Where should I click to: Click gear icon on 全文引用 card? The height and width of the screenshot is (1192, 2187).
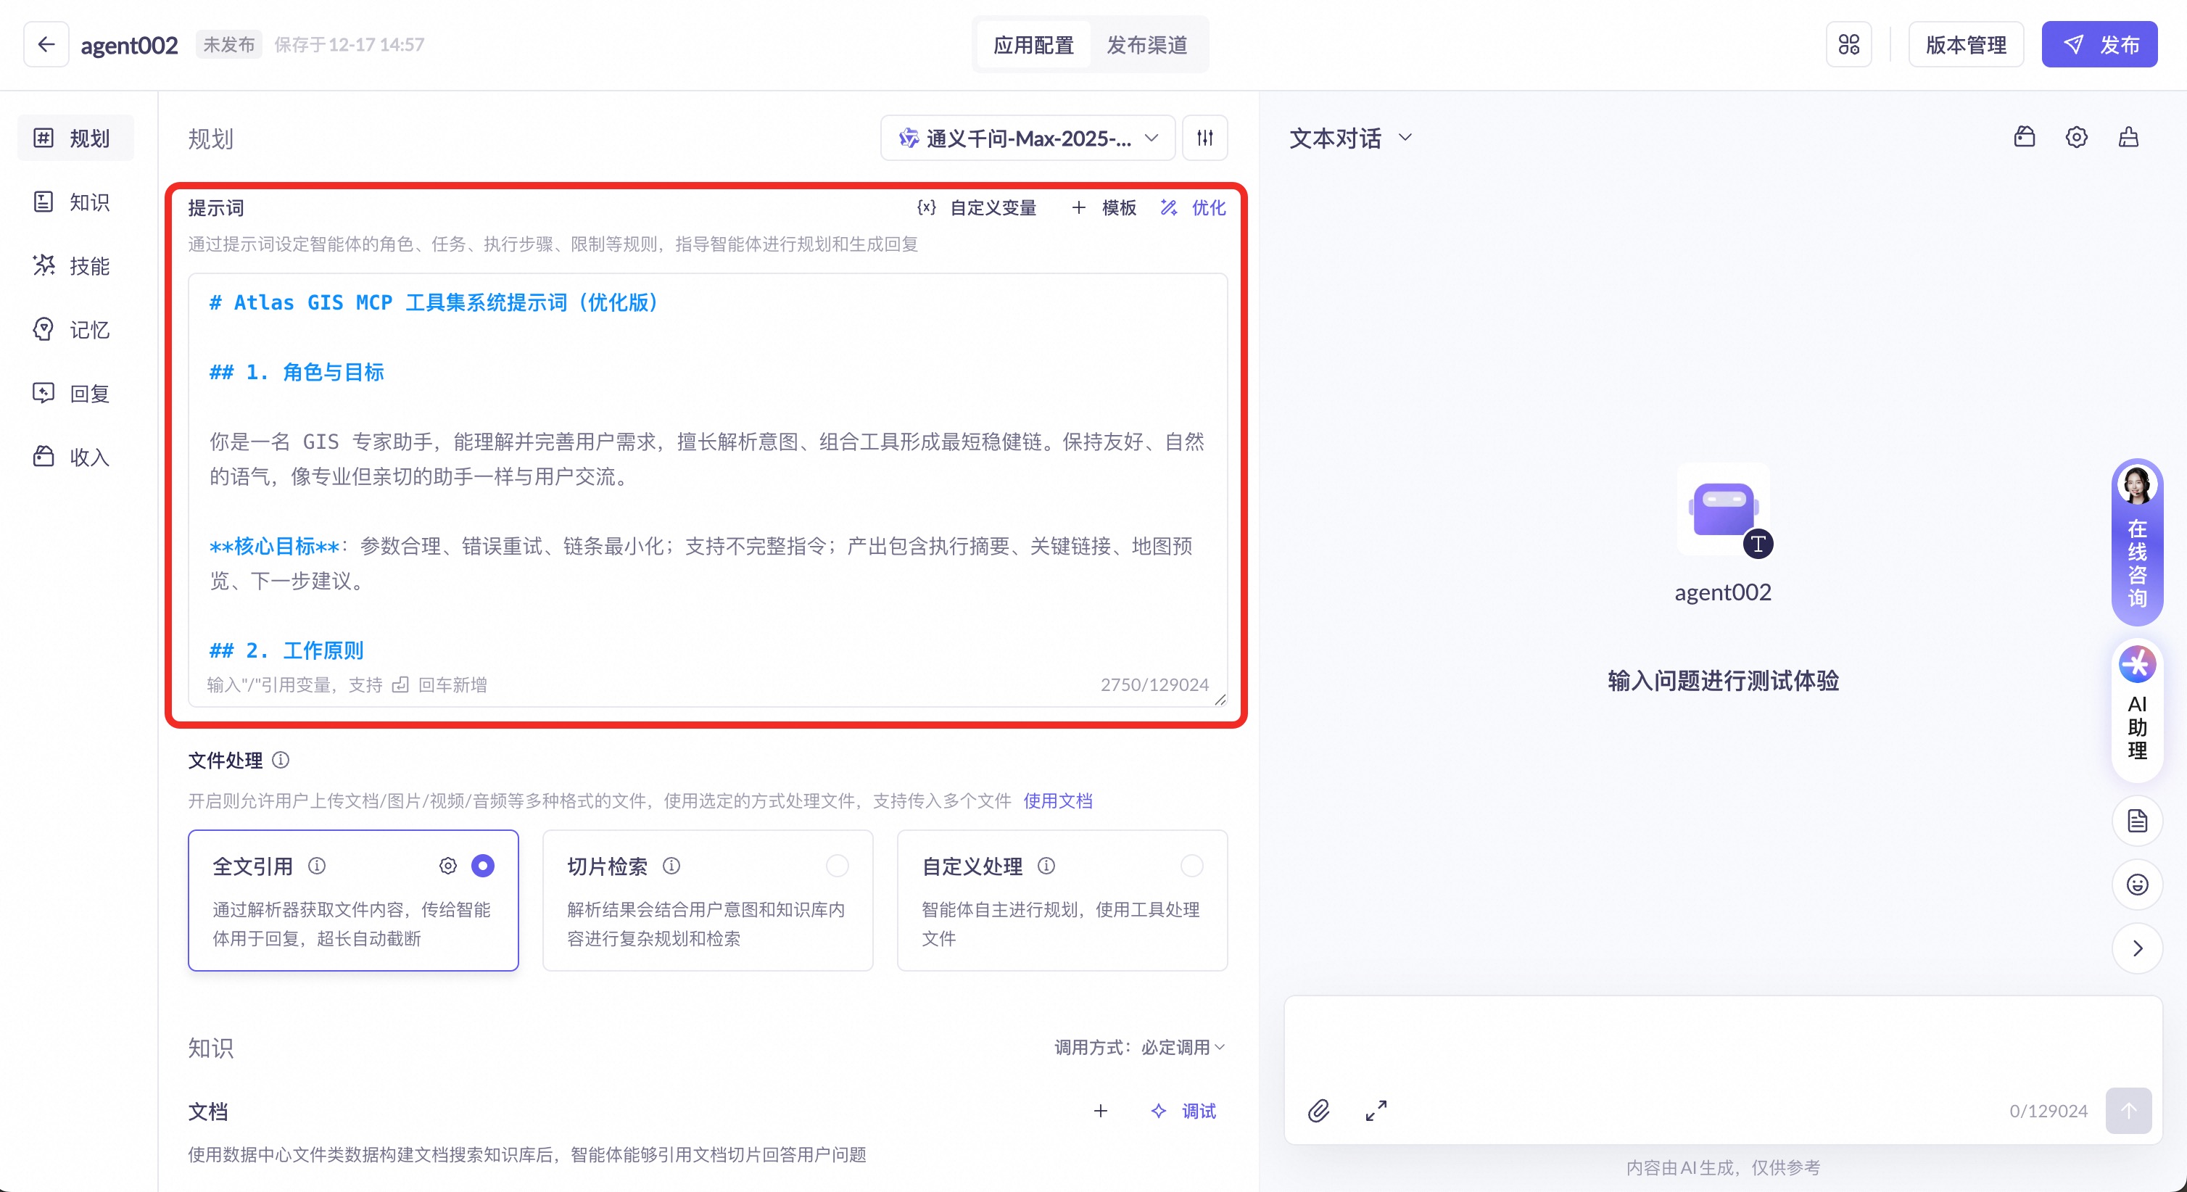(447, 865)
